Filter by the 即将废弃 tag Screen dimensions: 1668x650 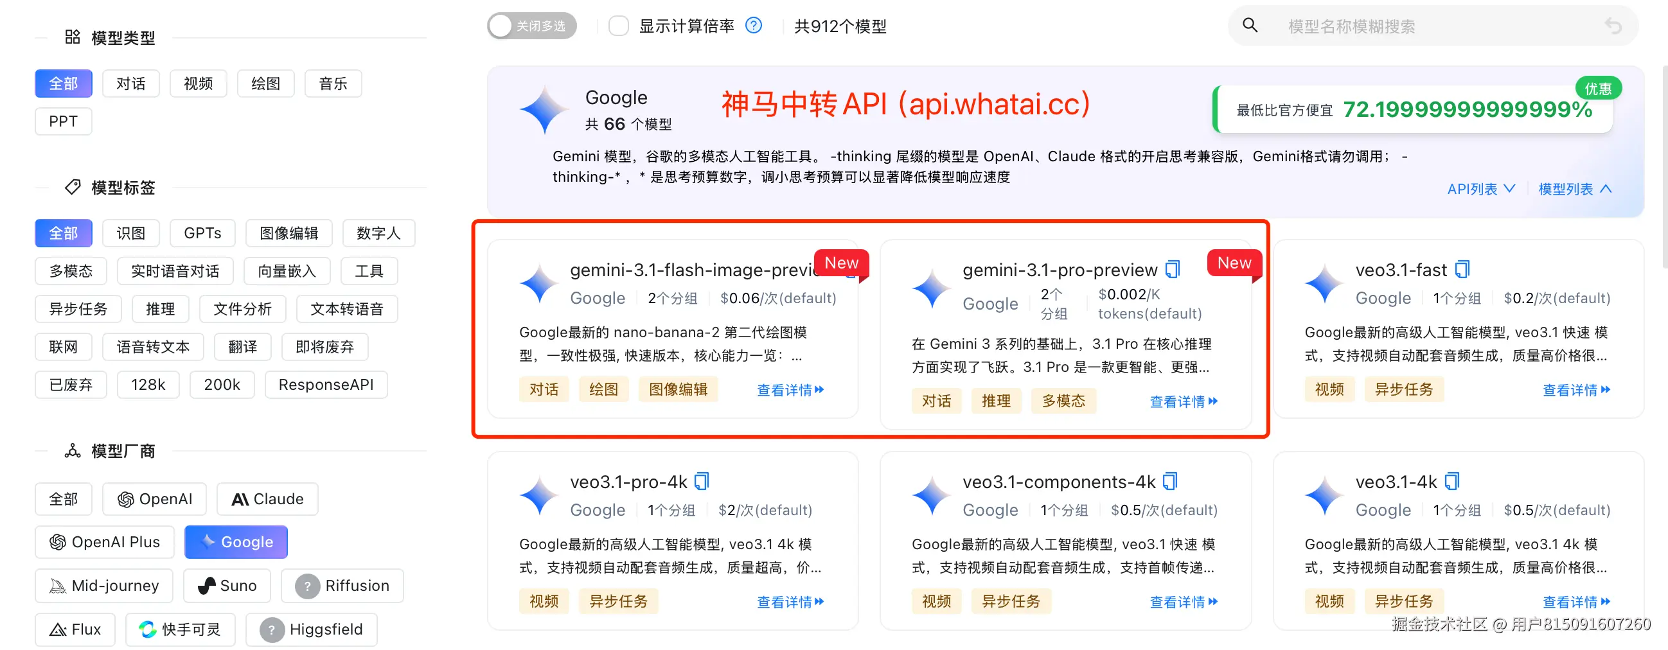325,347
